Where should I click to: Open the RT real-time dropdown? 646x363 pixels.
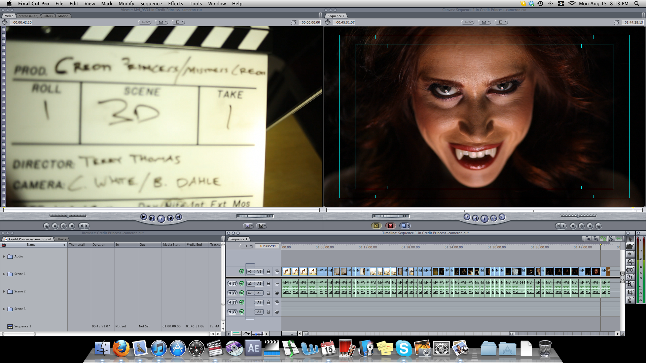coord(247,246)
